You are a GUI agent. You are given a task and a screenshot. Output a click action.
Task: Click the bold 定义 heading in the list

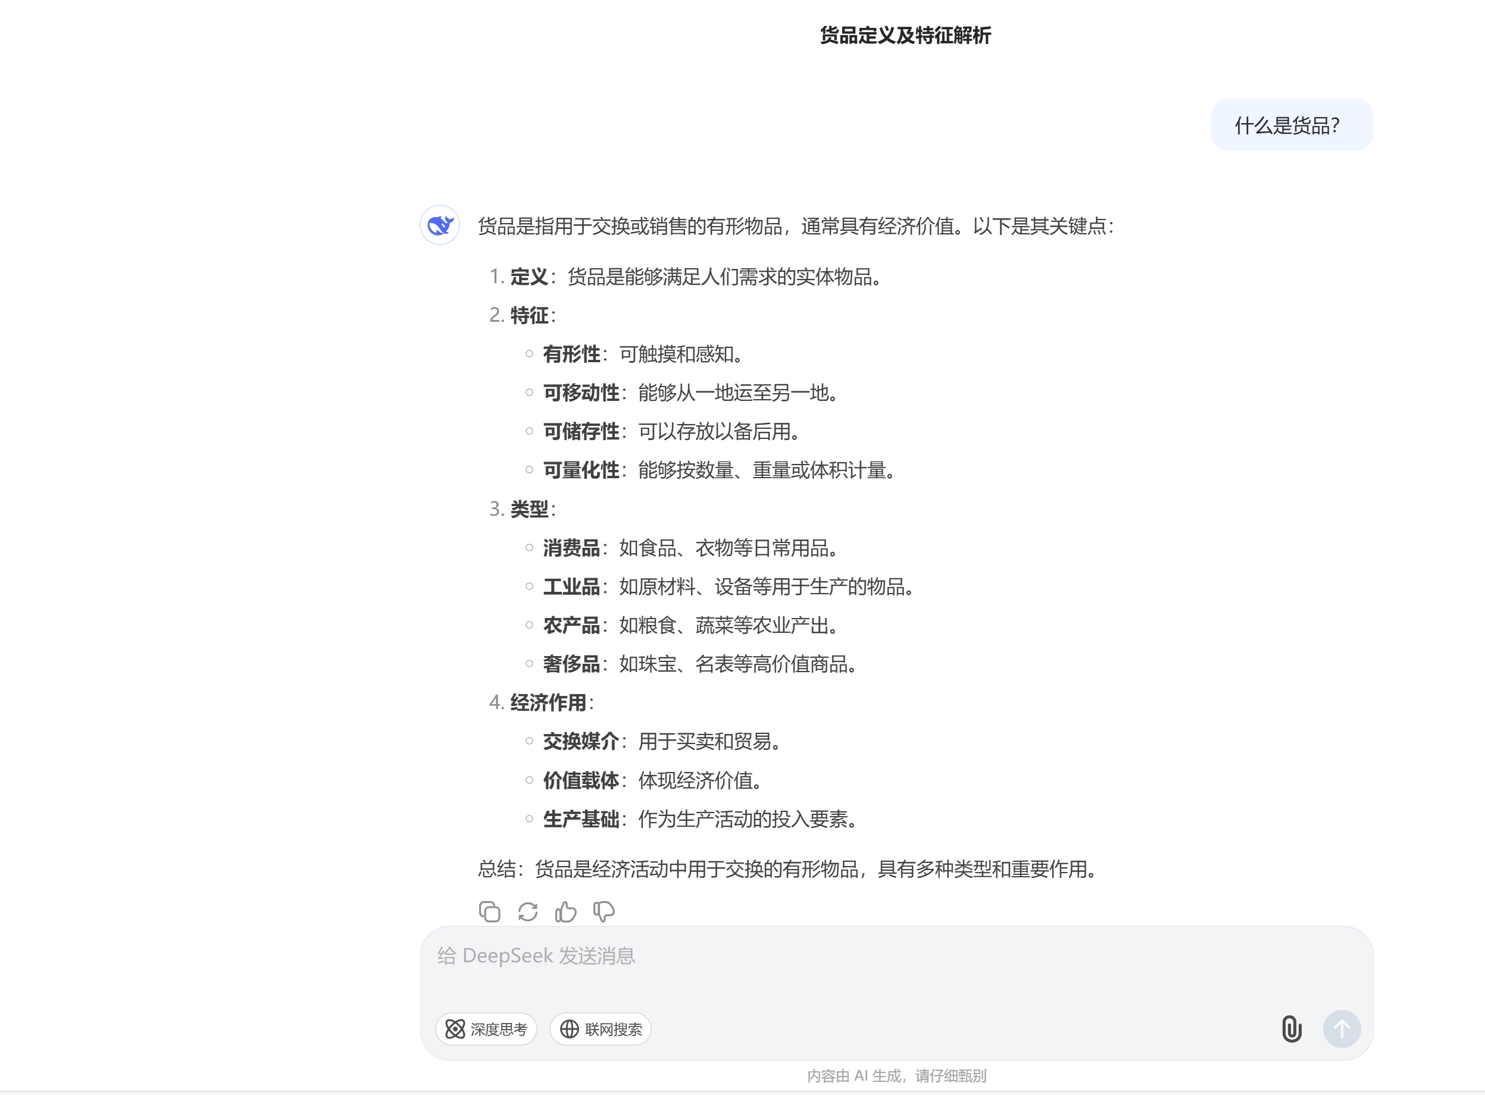coord(529,277)
